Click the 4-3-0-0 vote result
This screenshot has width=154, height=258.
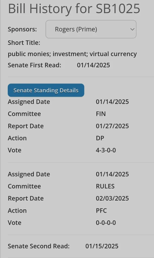(106, 150)
